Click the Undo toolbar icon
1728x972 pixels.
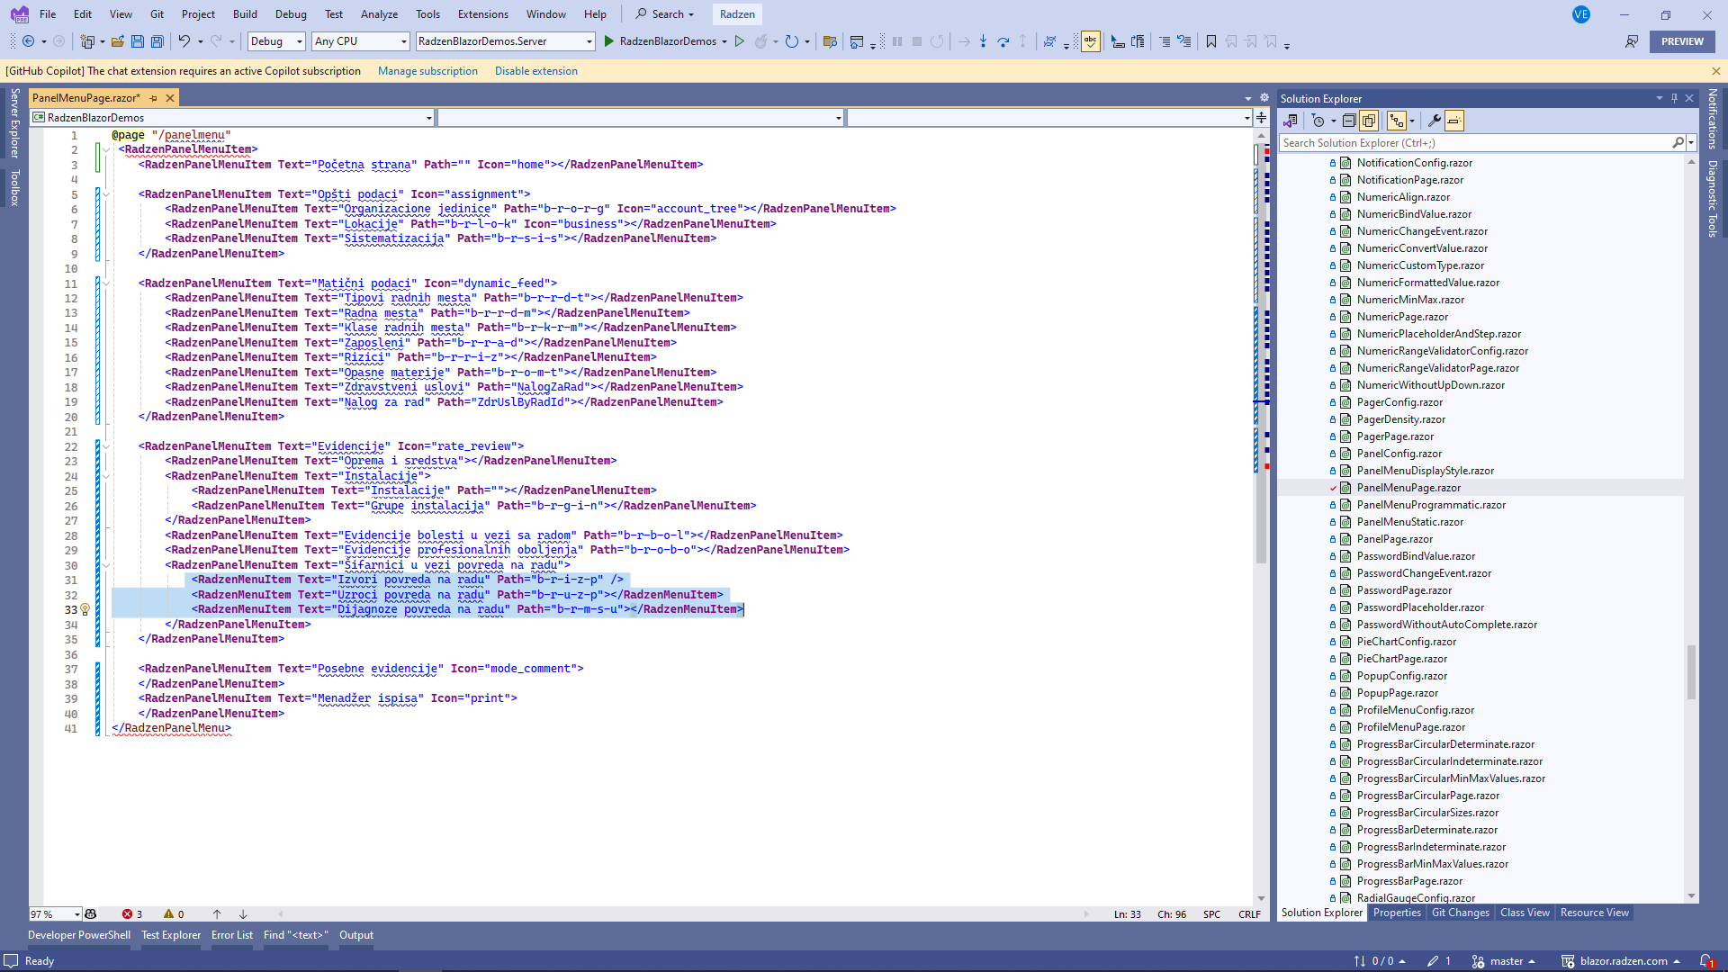[184, 41]
